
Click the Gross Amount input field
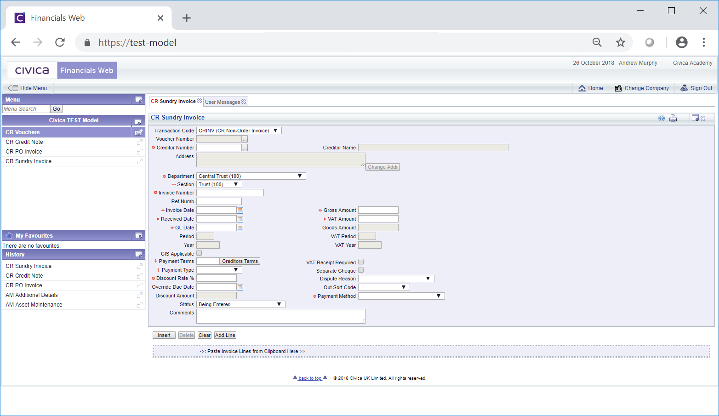[378, 210]
